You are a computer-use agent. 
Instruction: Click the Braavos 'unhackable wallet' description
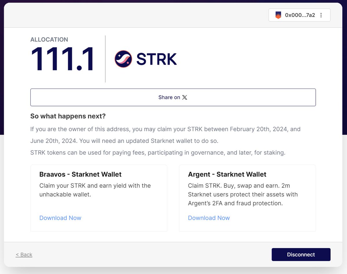(x=95, y=190)
